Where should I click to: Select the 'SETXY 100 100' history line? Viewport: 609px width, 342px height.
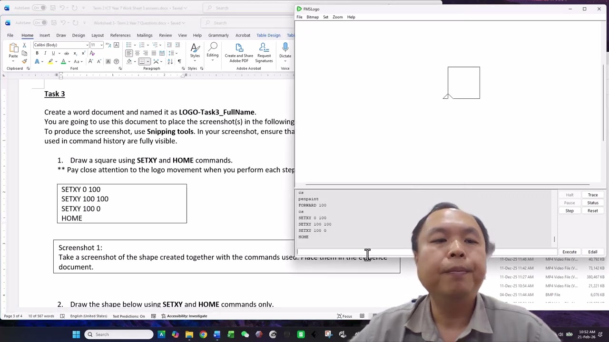coord(315,224)
